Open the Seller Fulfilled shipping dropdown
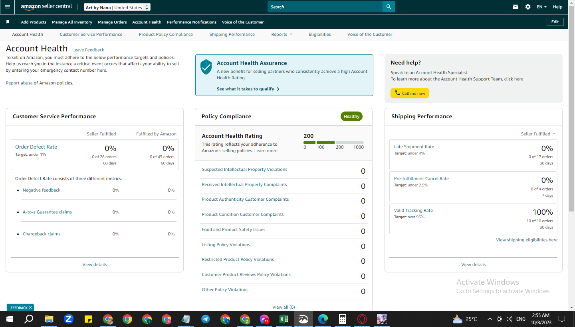 point(538,134)
